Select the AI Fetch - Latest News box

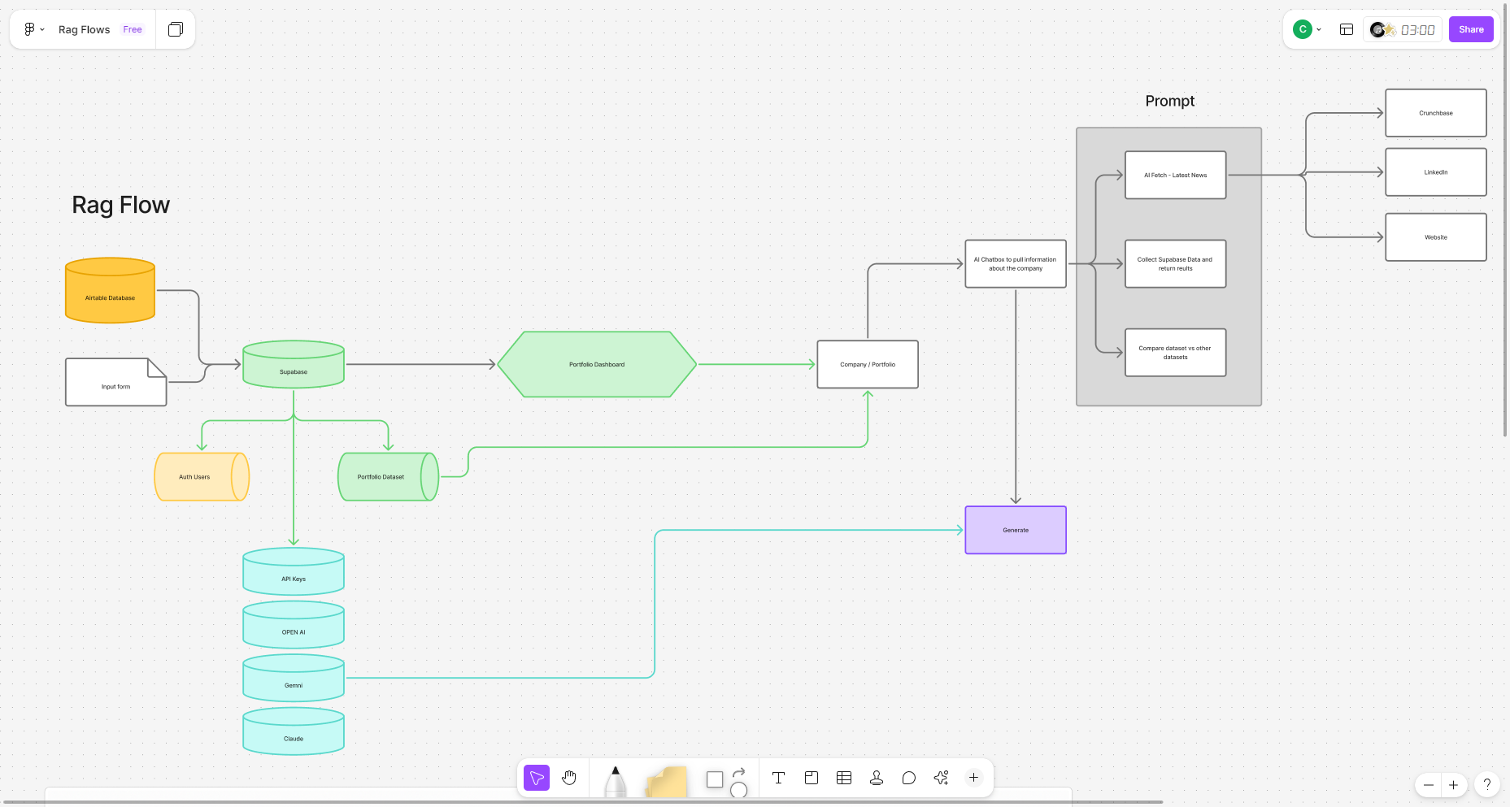point(1176,175)
